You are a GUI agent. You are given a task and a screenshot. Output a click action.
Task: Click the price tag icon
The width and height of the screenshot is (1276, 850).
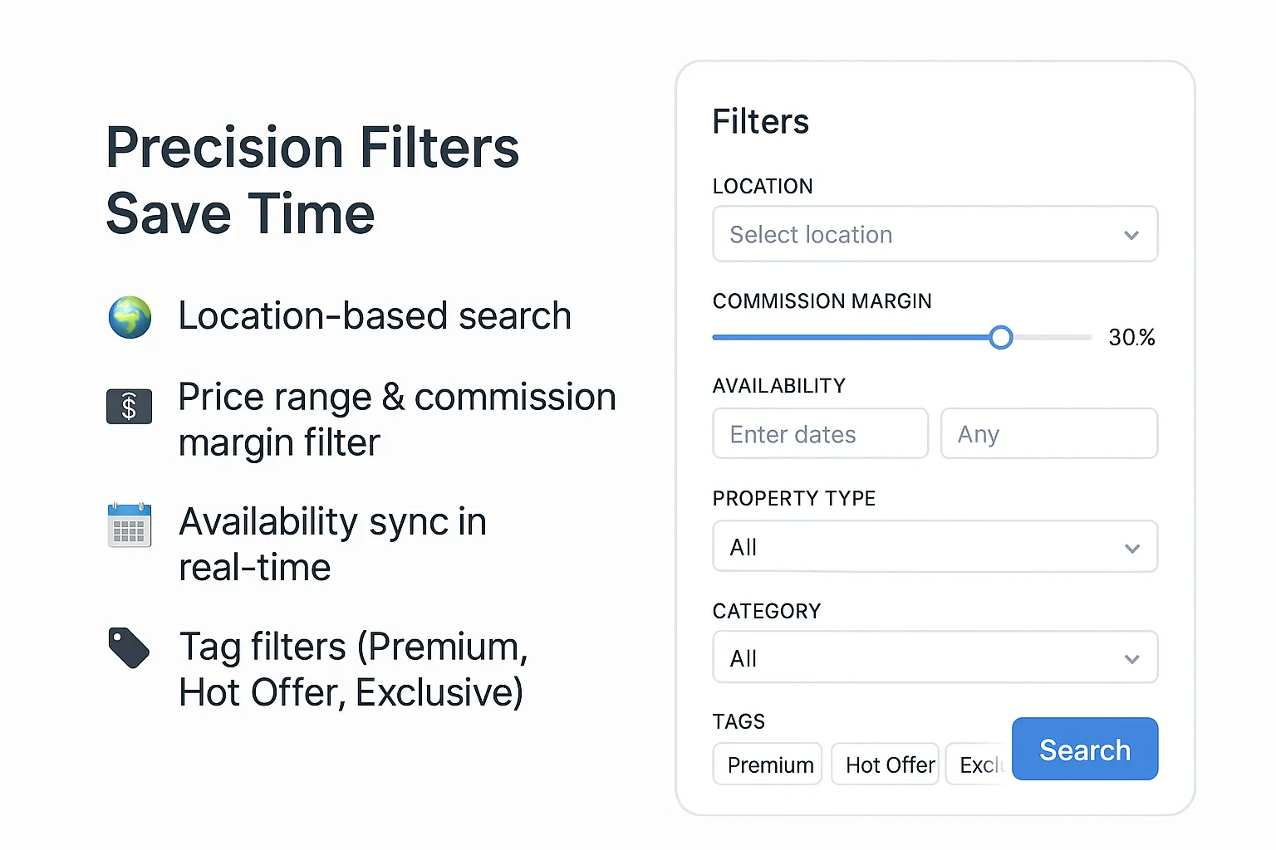point(129,647)
